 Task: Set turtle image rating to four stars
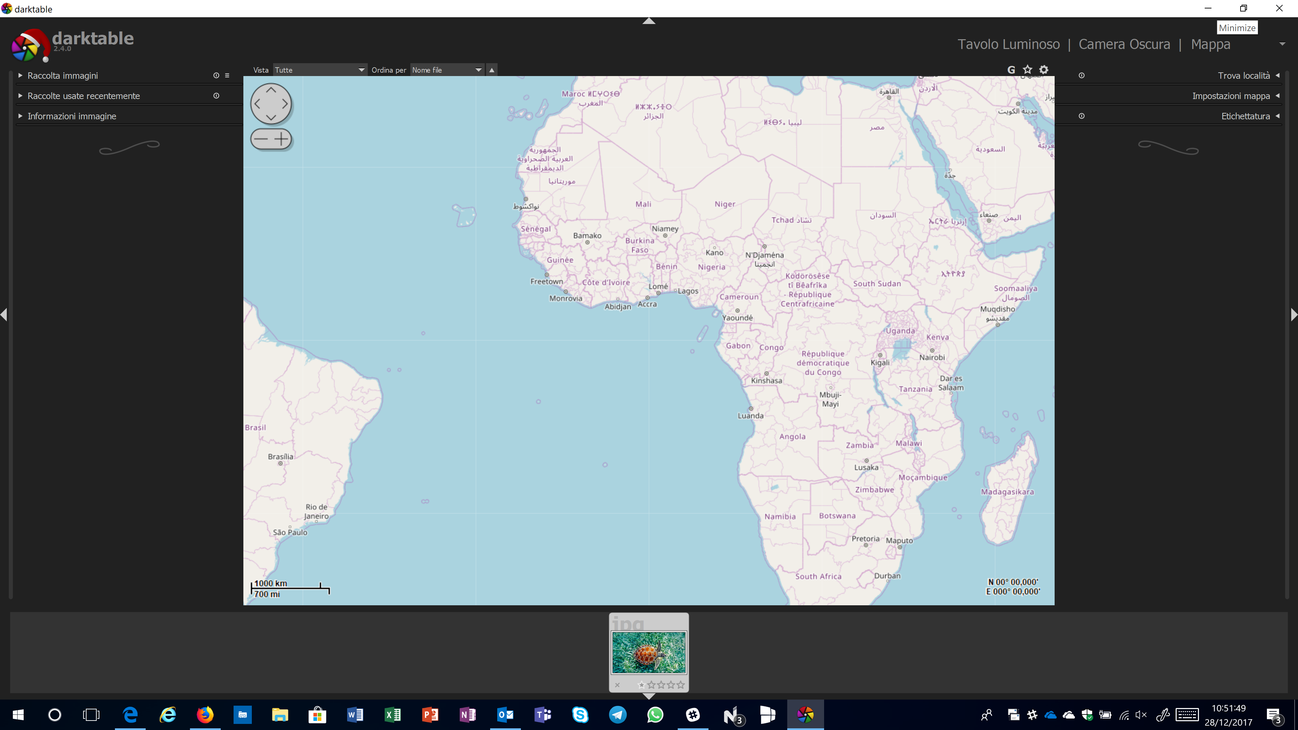(x=671, y=685)
